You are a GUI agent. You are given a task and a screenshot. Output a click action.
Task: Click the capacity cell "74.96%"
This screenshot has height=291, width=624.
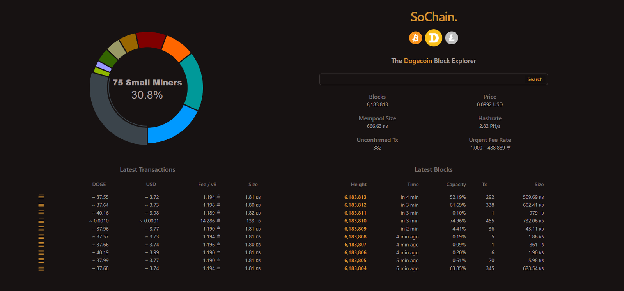tap(458, 221)
